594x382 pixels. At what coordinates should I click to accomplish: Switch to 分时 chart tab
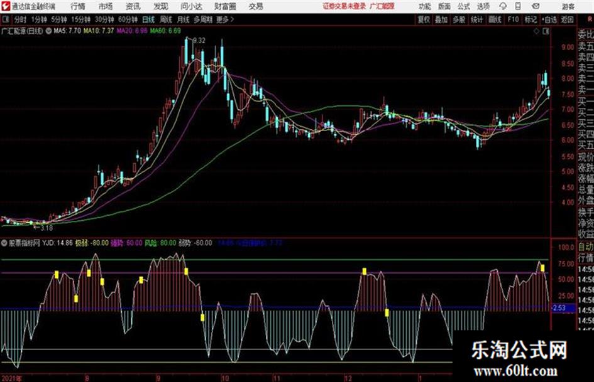tap(21, 19)
